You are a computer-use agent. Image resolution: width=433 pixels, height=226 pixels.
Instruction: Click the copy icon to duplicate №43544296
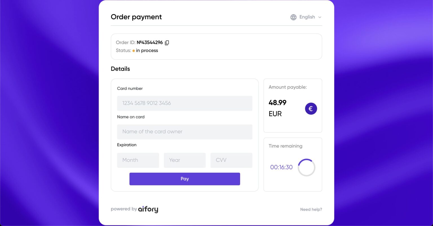pos(167,42)
